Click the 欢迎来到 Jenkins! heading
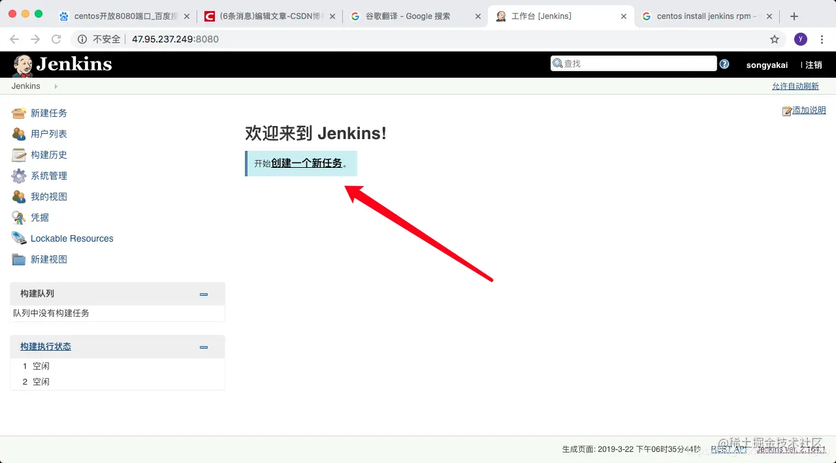Viewport: 836px width, 463px height. click(x=315, y=133)
